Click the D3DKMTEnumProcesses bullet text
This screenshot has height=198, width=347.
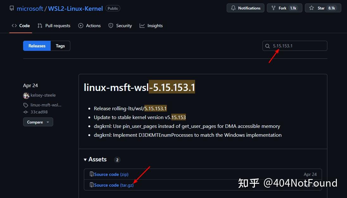point(188,135)
